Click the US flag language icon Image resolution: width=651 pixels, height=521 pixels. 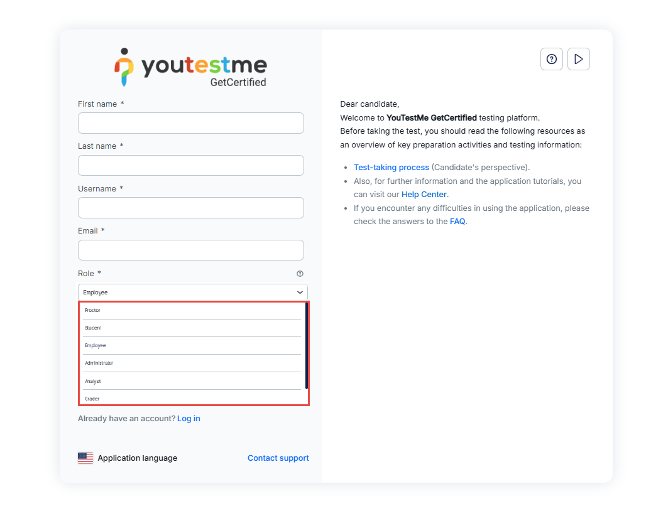click(85, 458)
